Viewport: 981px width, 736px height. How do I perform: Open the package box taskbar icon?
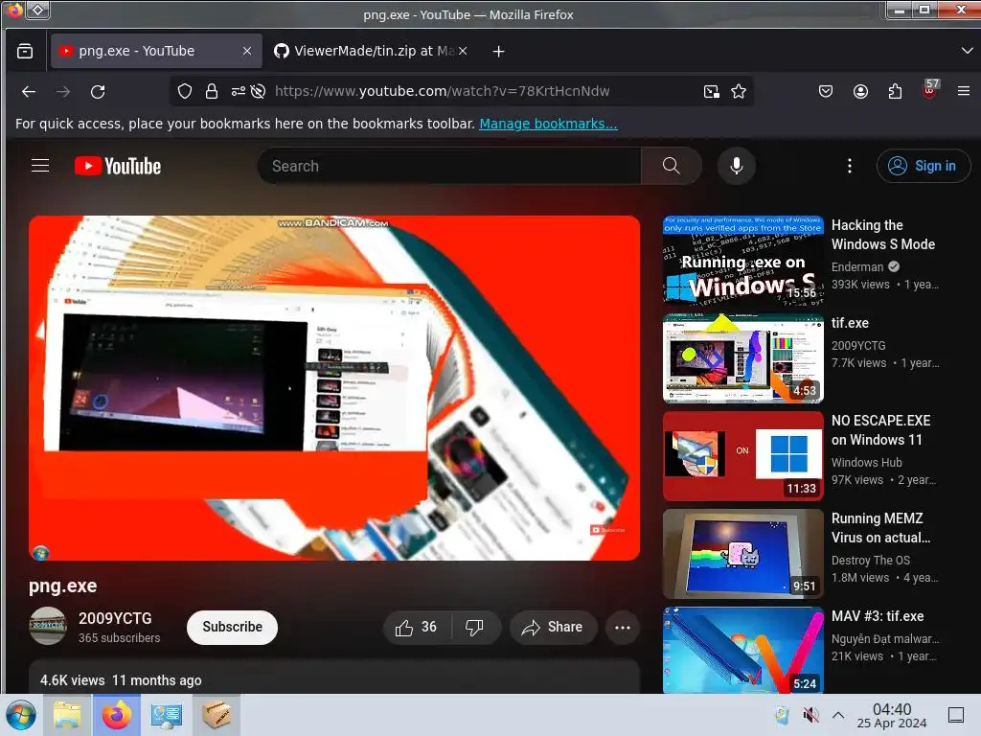pyautogui.click(x=216, y=715)
